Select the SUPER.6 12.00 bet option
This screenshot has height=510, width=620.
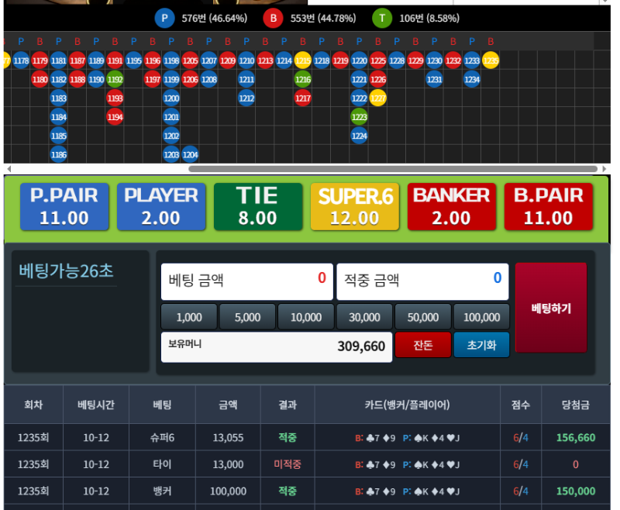click(355, 207)
